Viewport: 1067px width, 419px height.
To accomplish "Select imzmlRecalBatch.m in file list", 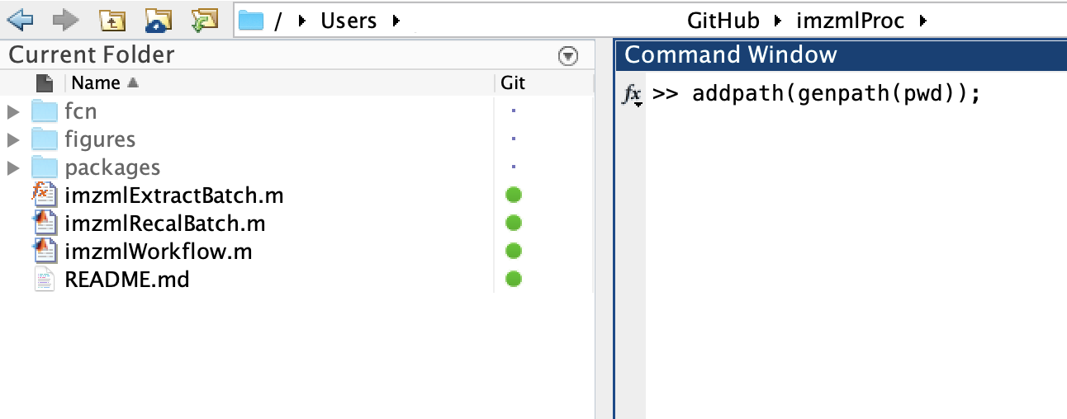I will [165, 224].
